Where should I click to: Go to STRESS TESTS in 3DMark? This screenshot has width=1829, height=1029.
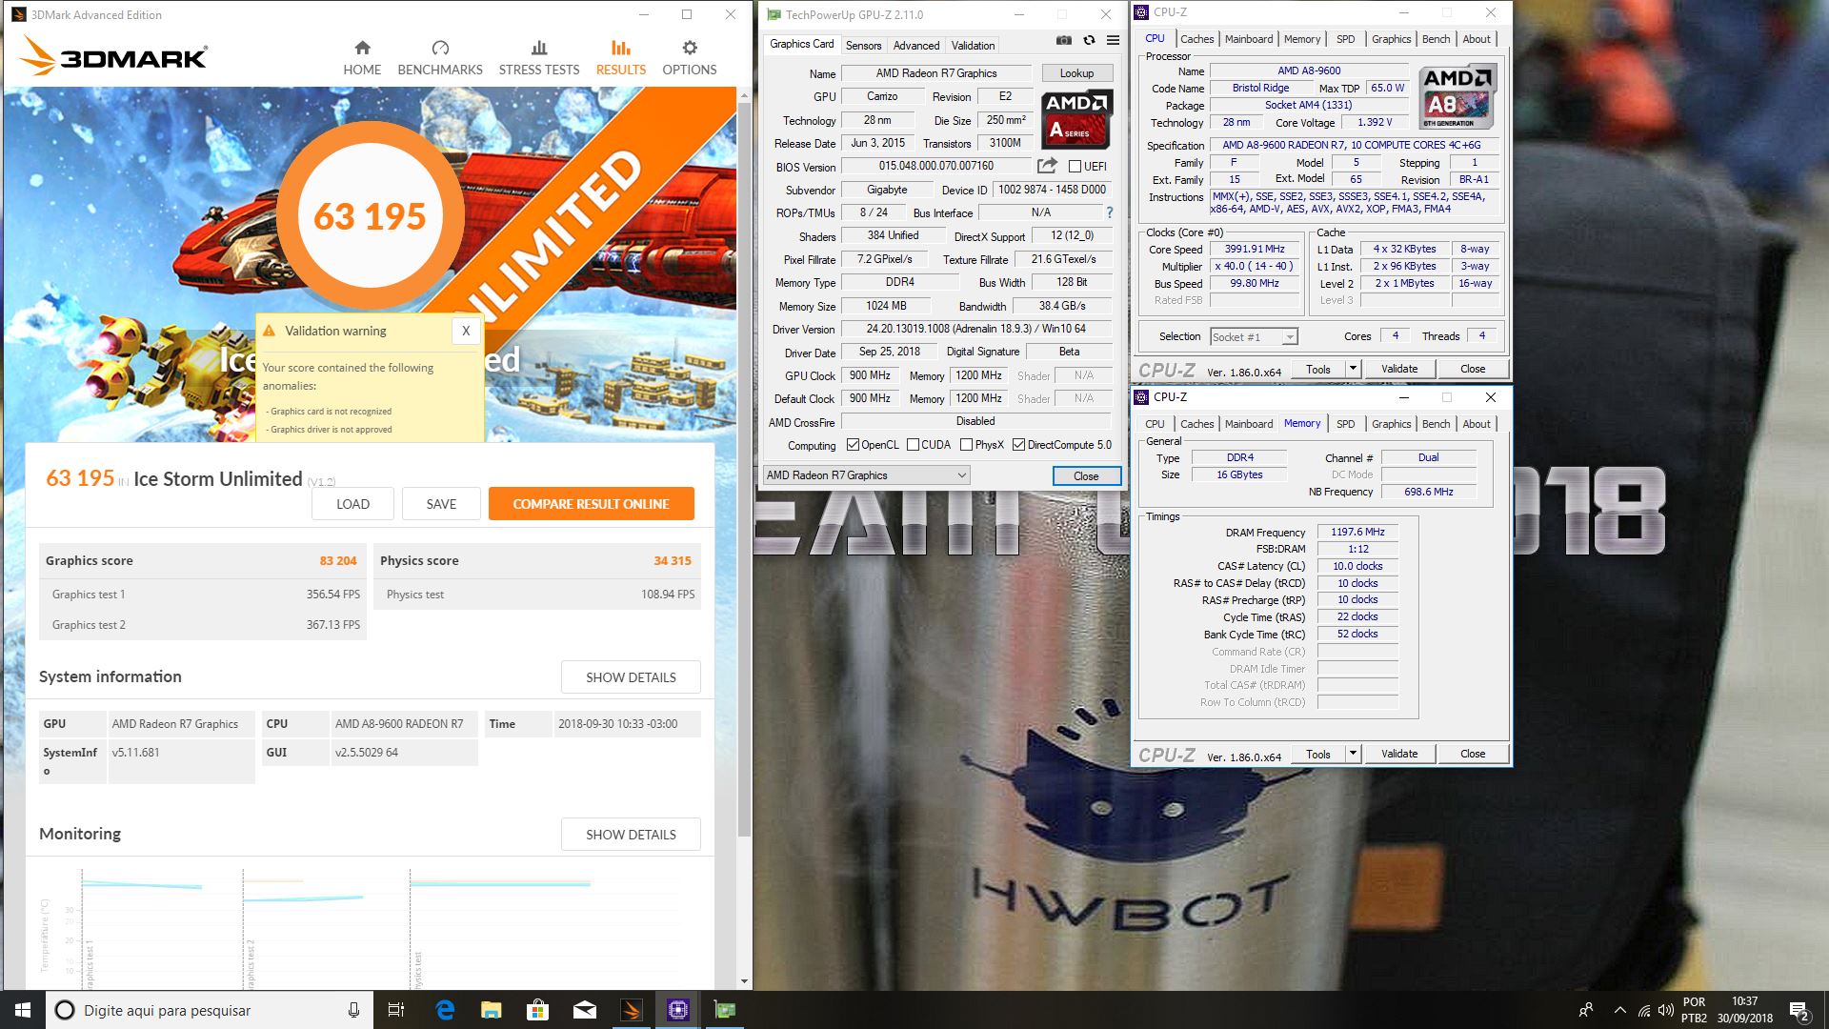pos(539,58)
